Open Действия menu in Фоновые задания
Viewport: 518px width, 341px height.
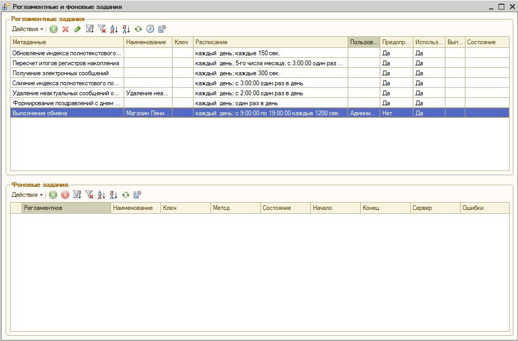click(27, 195)
